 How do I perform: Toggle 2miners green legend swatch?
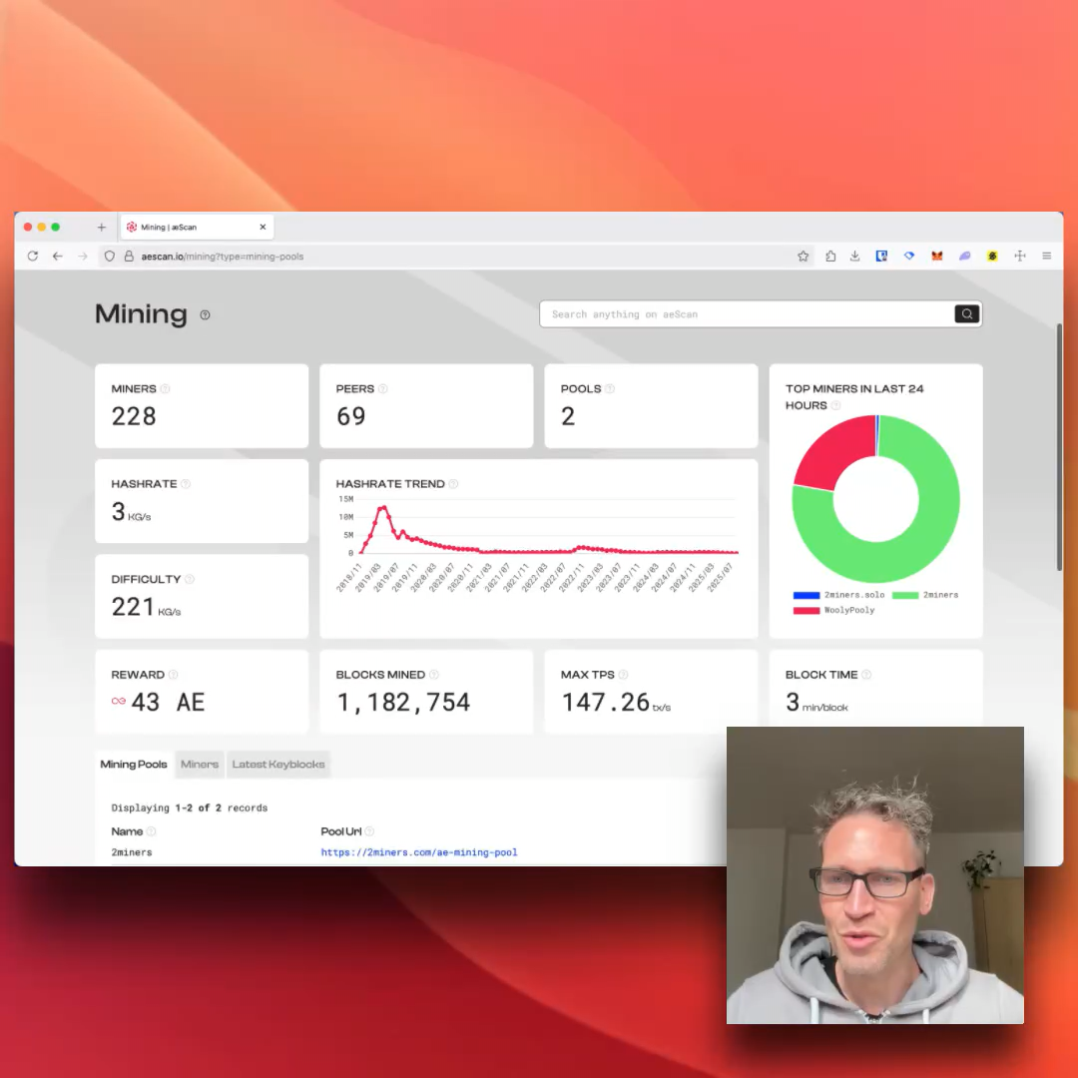click(x=904, y=595)
